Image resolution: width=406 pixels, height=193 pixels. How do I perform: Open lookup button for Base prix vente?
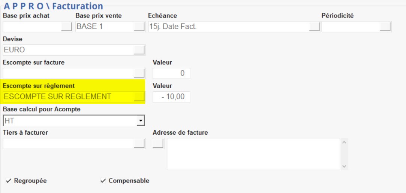[139, 27]
